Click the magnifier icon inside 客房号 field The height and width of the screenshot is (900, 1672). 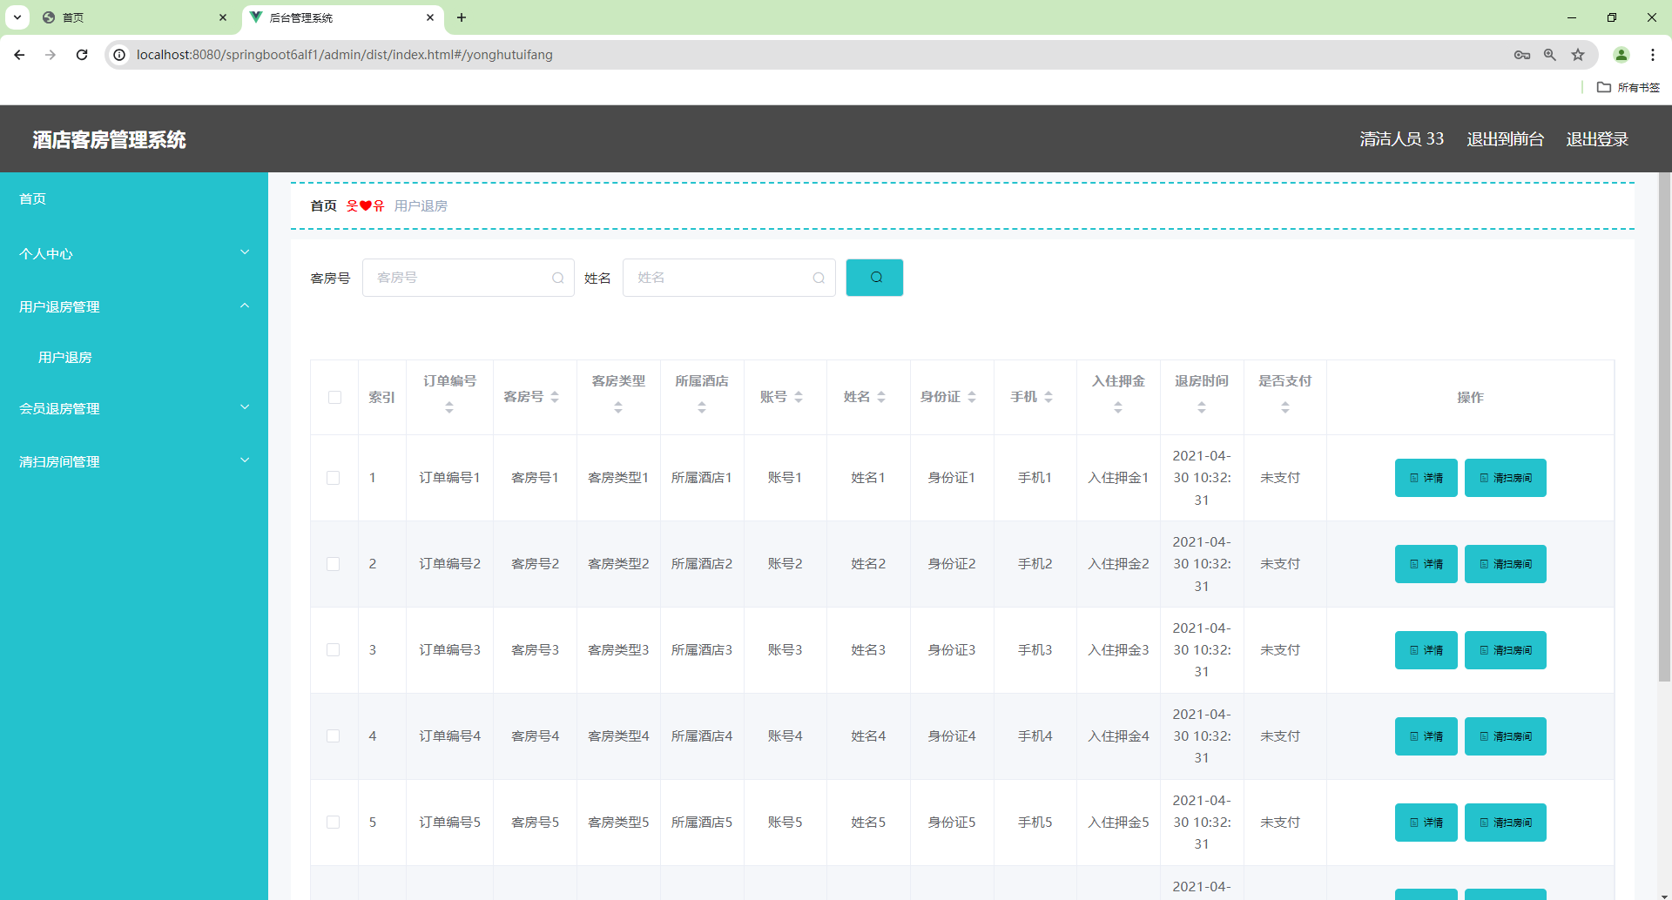click(x=558, y=278)
